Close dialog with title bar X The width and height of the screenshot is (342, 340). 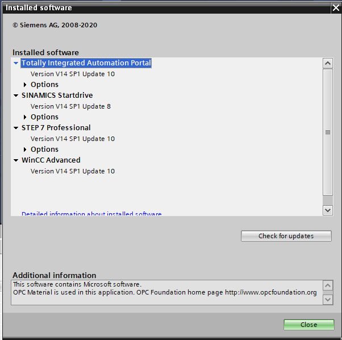[336, 8]
